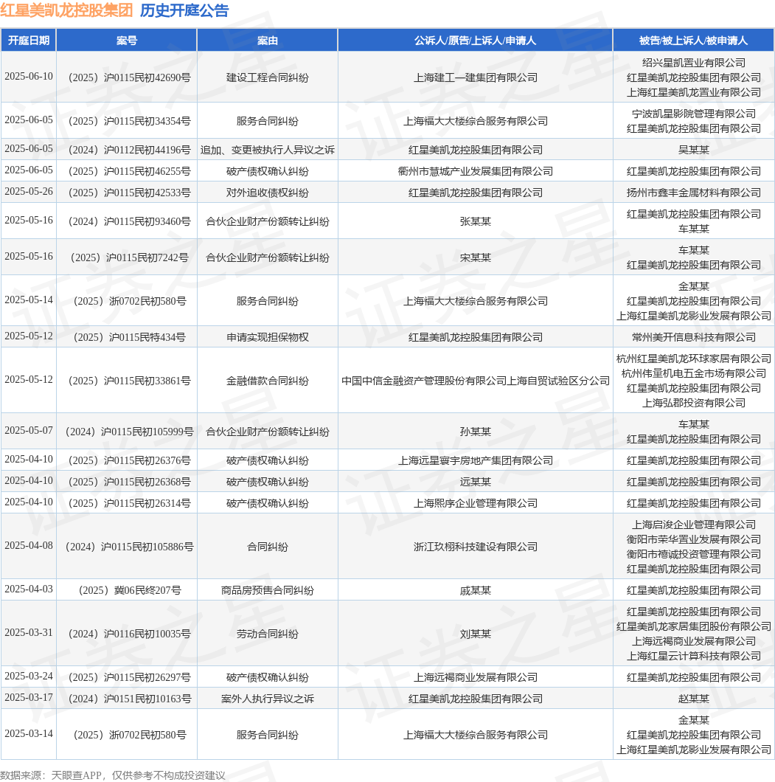Image resolution: width=775 pixels, height=782 pixels.
Task: Select the date 2025-06-10
Action: tap(29, 76)
